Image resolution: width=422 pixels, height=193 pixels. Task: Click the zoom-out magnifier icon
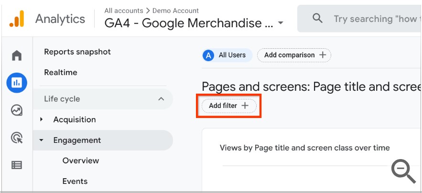(403, 171)
